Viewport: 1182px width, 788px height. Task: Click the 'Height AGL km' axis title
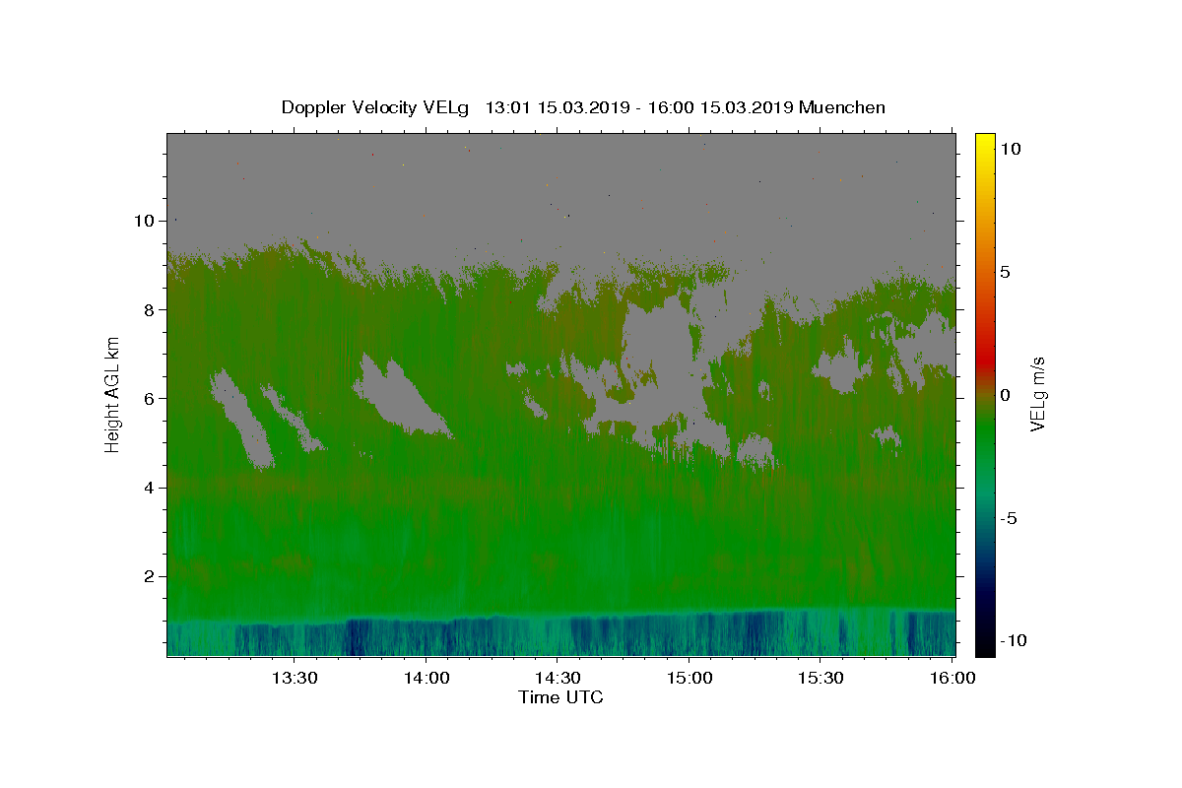click(112, 394)
